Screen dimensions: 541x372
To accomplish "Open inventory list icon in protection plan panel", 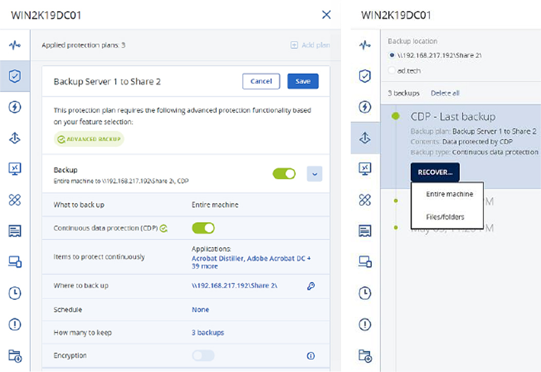I will tap(15, 231).
